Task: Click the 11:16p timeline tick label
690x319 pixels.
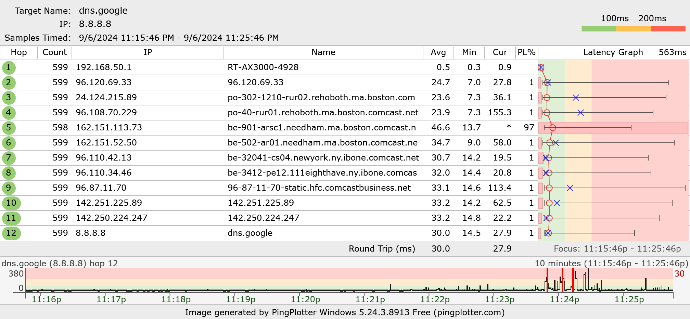Action: [x=46, y=299]
